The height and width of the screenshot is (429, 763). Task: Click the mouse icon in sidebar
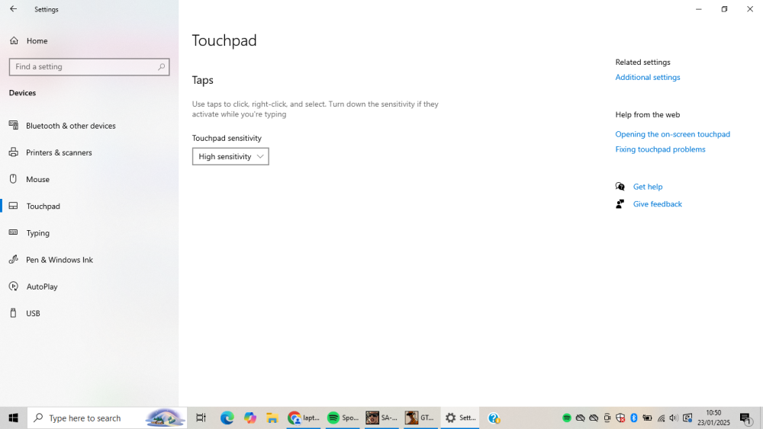(14, 179)
